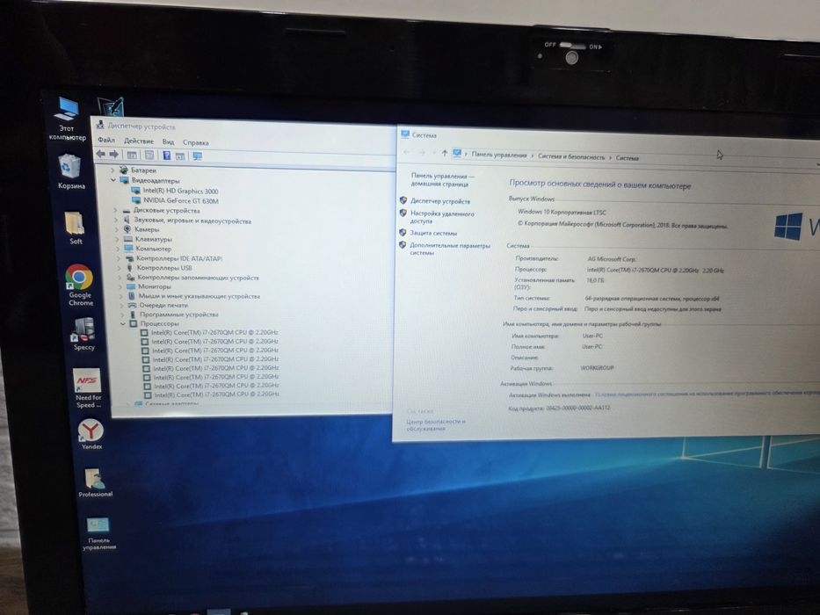Image resolution: width=820 pixels, height=615 pixels.
Task: Click the Диспетчер устройств title bar icon
Action: (100, 125)
